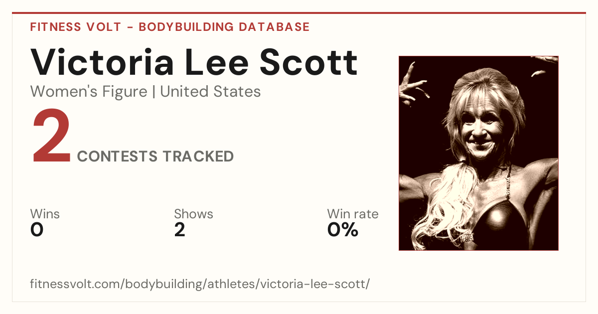Click the FITNESS VOLT header text
Image resolution: width=598 pixels, height=314 pixels.
tap(75, 27)
